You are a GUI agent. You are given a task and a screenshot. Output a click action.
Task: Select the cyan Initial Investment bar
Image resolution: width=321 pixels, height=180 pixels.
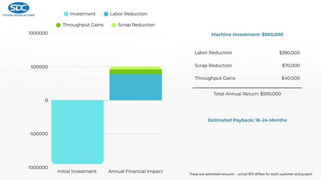point(77,132)
